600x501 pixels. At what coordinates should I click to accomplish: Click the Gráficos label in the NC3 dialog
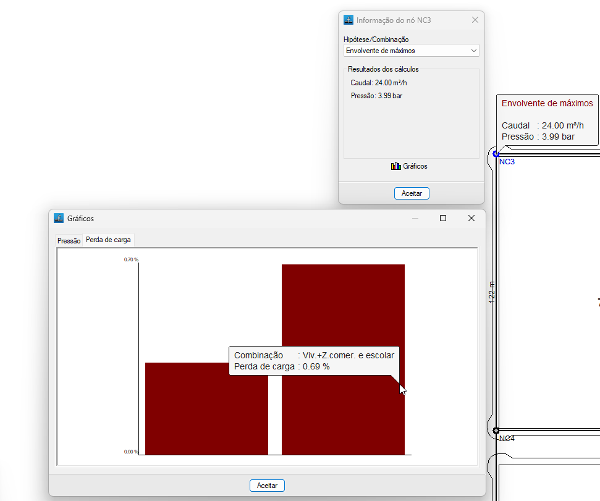pos(415,166)
